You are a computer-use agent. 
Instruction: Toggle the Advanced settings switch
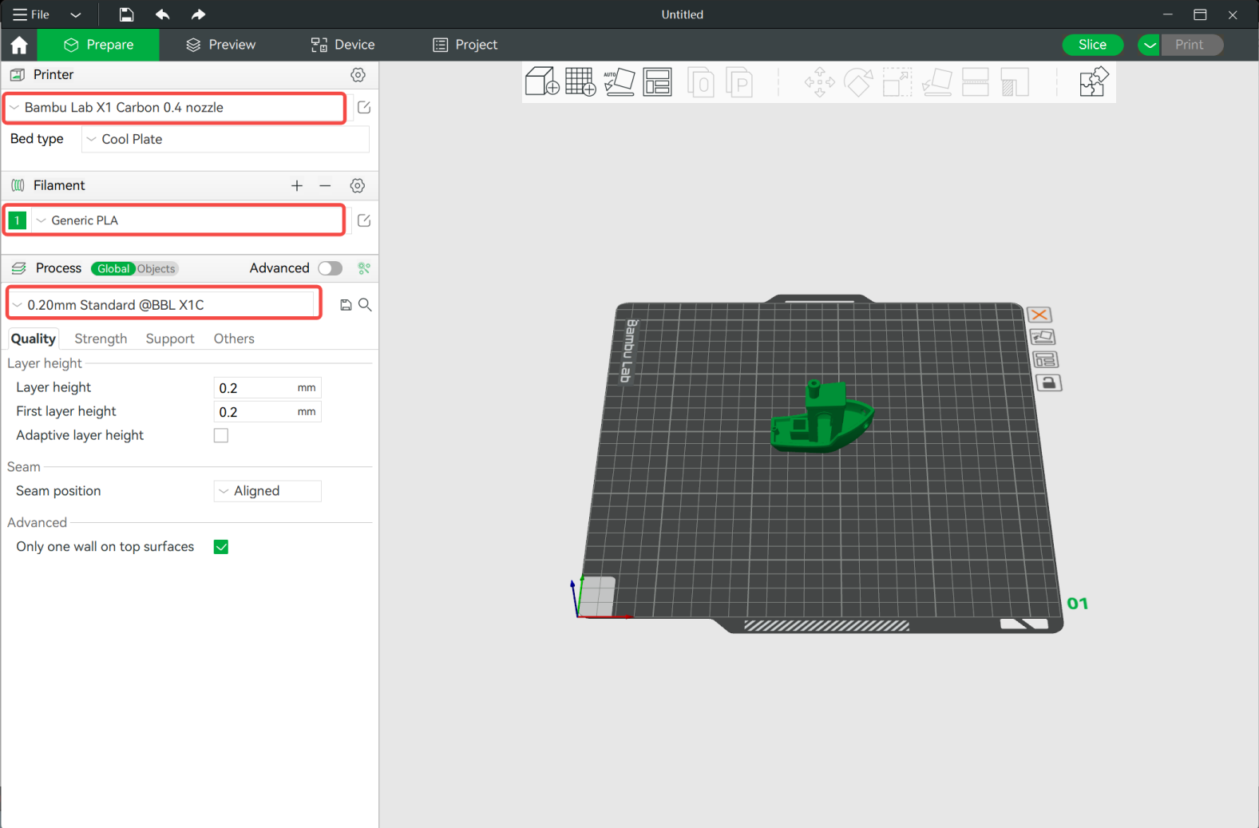(330, 268)
